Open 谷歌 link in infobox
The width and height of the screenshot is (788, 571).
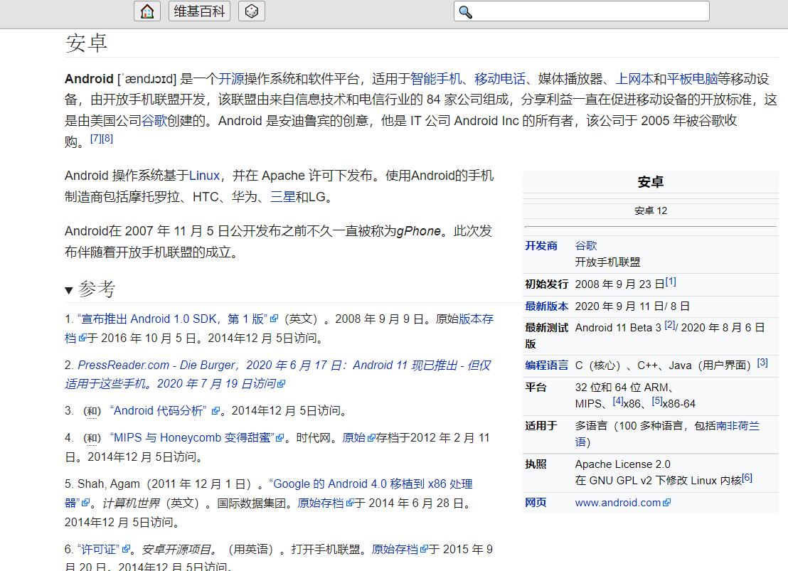[586, 246]
